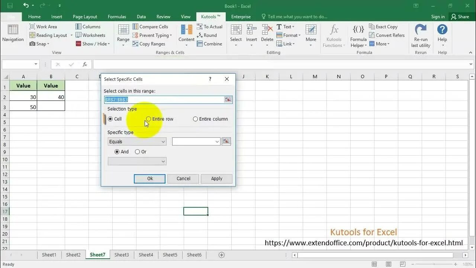Open the Name Box dropdown arrow
The height and width of the screenshot is (268, 476).
click(x=36, y=64)
